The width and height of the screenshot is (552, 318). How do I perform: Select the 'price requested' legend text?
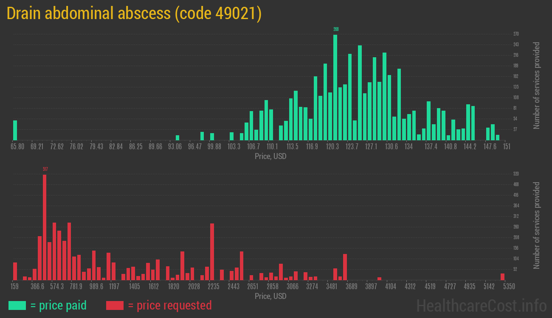pos(169,305)
